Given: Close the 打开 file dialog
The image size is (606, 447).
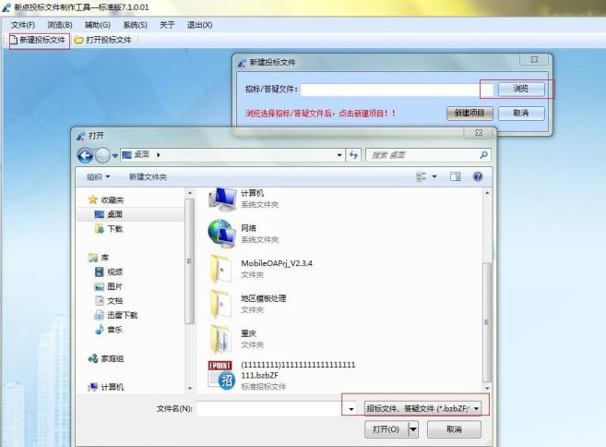Looking at the screenshot, I should 479,133.
